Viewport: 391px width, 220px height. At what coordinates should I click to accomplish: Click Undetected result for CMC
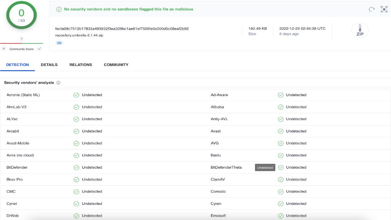tap(92, 191)
